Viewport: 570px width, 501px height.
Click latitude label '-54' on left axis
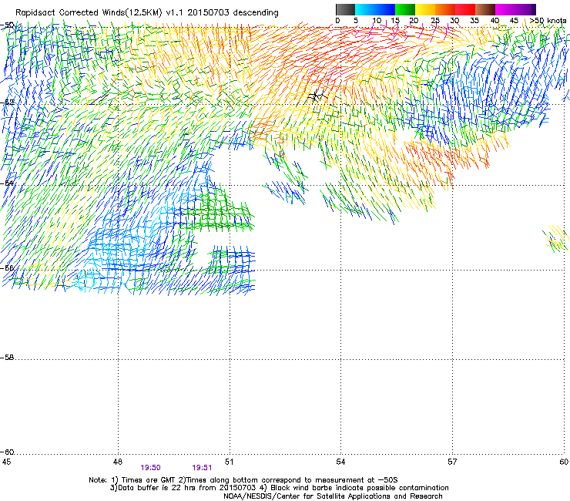7,183
